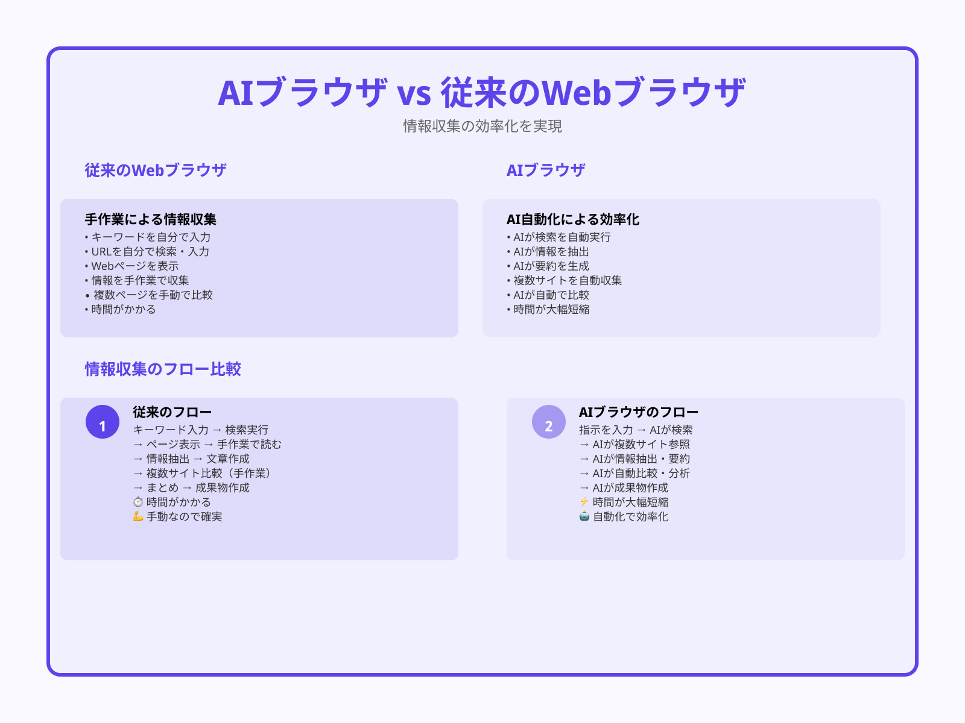The height and width of the screenshot is (723, 965).
Task: Click the lightning bolt icon beside 時間が大幅短縮
Action: point(583,502)
